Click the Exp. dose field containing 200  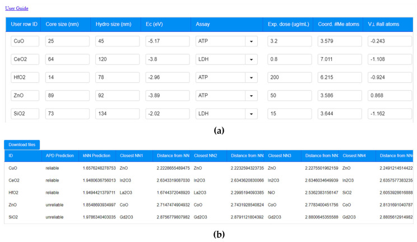point(289,78)
